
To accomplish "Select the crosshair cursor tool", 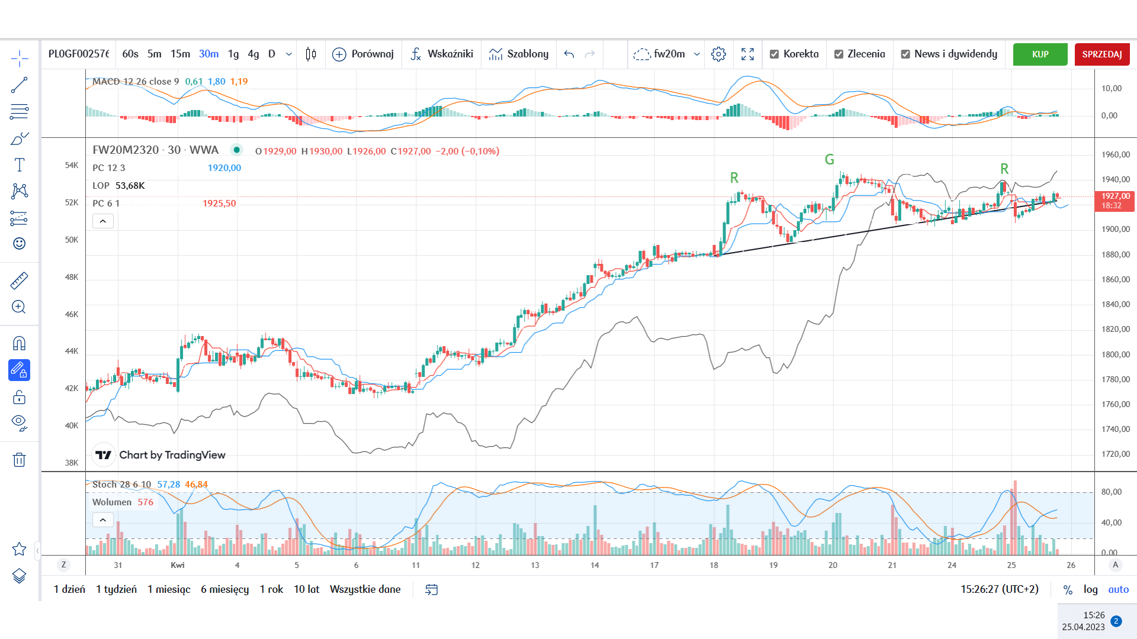I will [20, 59].
